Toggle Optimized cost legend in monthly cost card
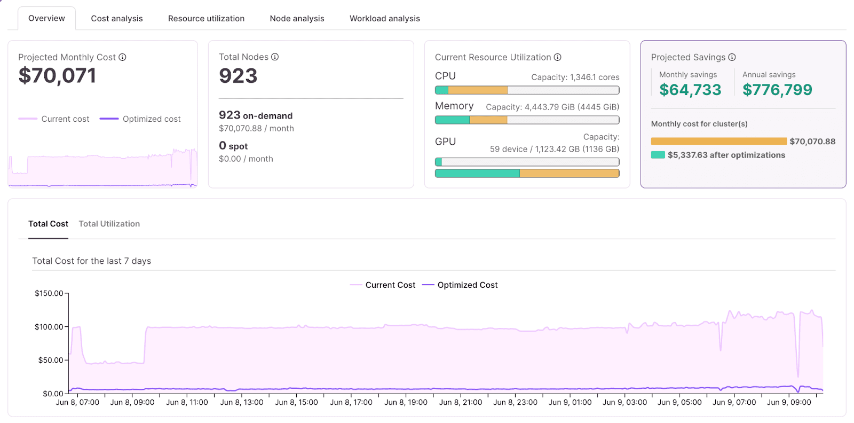This screenshot has height=423, width=854. tap(140, 119)
